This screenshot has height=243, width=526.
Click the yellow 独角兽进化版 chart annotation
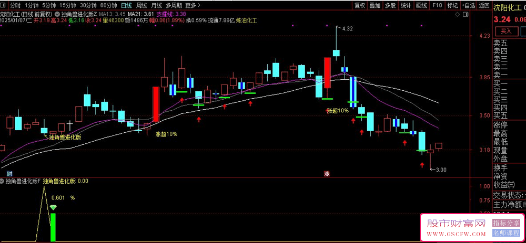coord(65,137)
